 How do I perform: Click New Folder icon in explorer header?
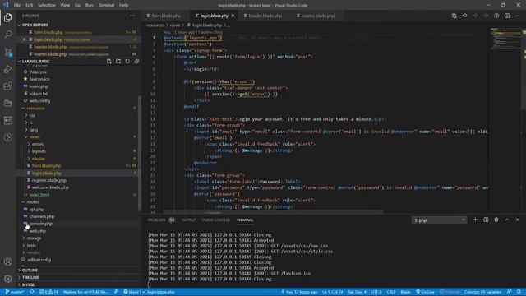point(118,62)
